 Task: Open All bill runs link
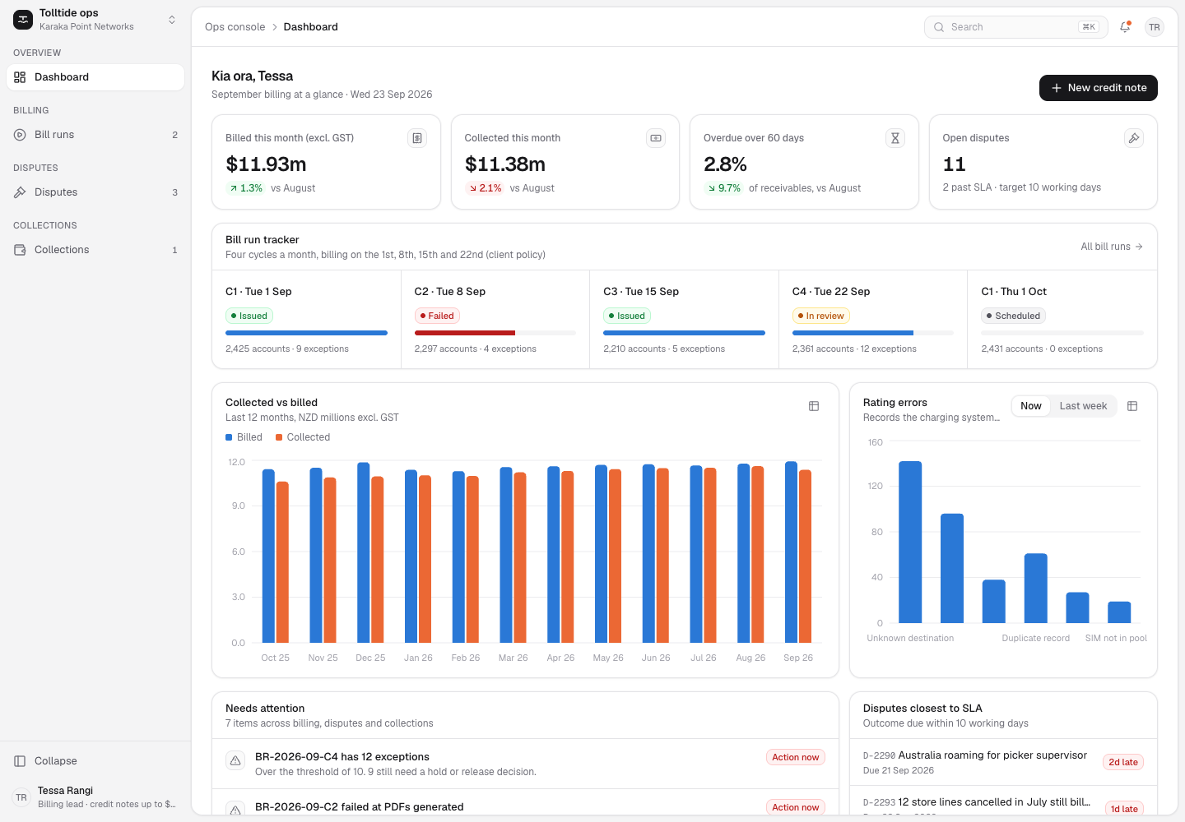1112,247
